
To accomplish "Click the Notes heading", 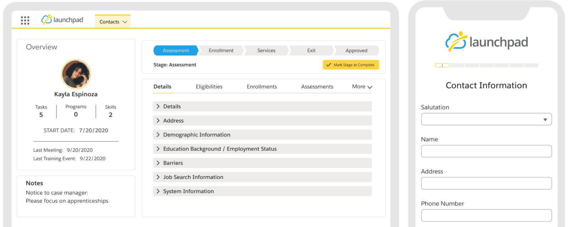I will (34, 183).
